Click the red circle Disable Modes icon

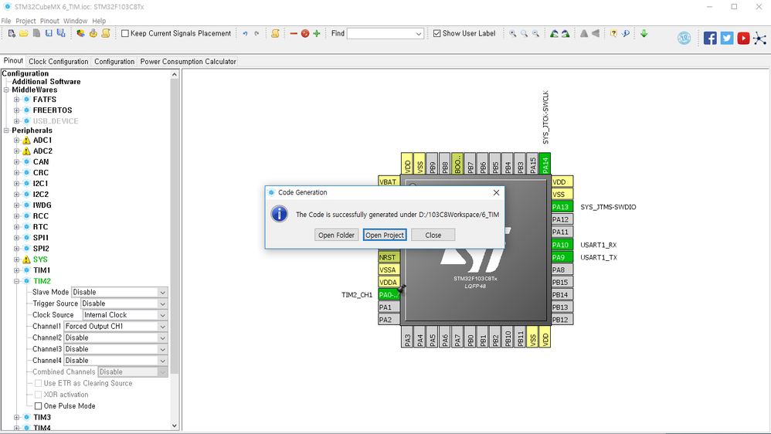point(305,33)
